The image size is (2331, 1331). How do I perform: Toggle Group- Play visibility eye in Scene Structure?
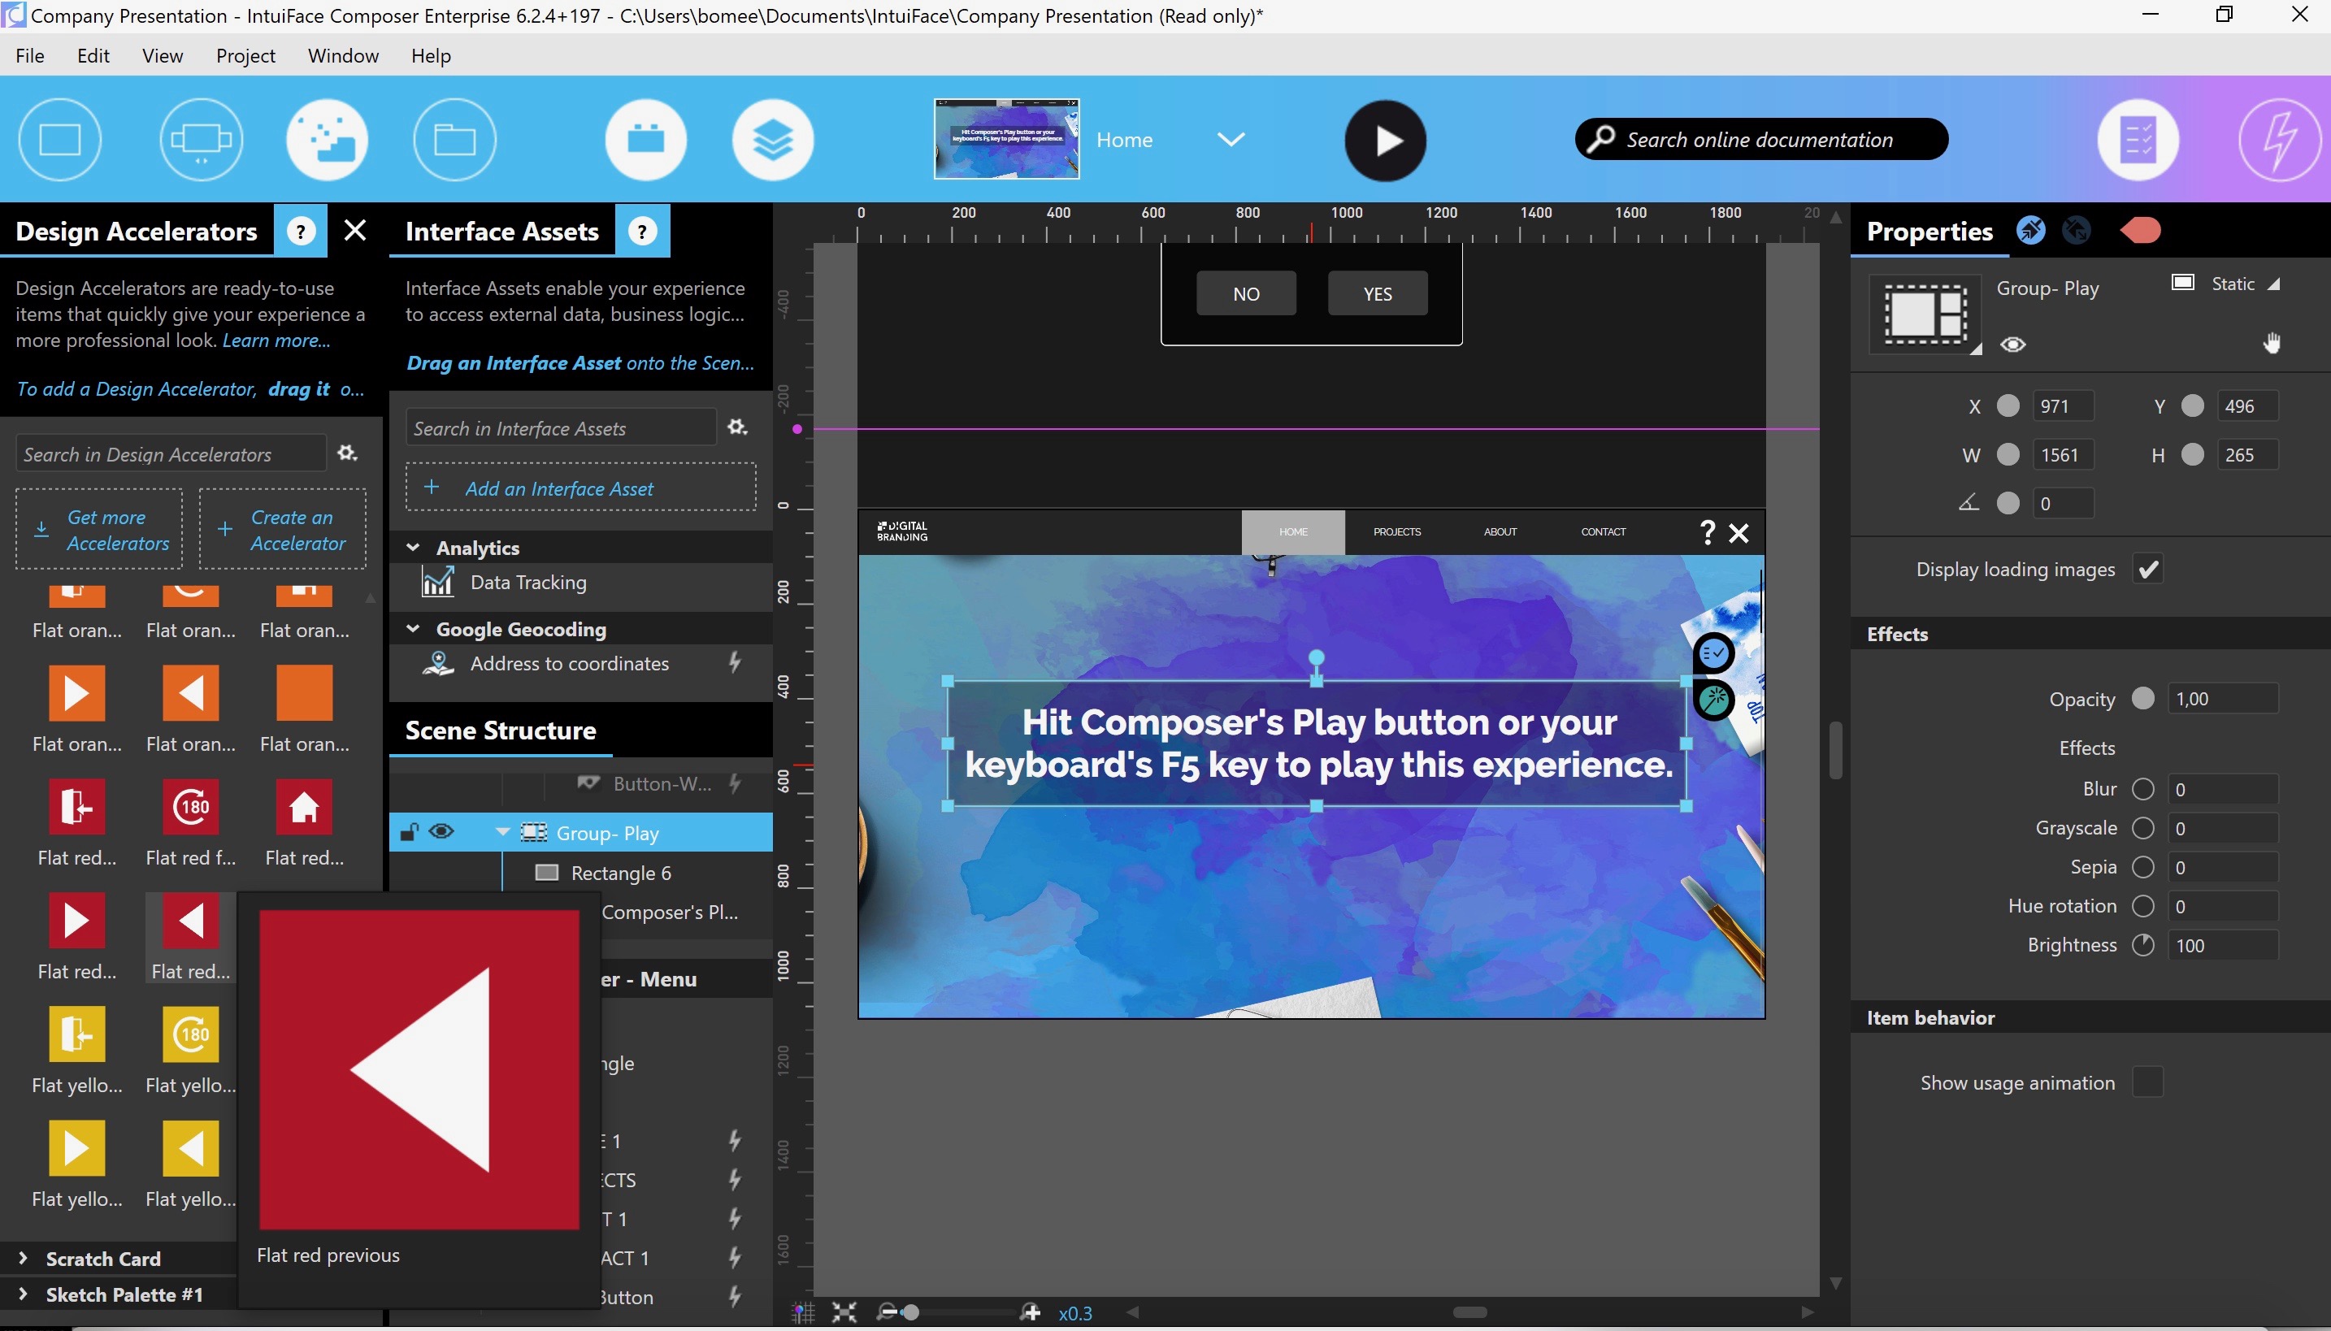pyautogui.click(x=441, y=832)
